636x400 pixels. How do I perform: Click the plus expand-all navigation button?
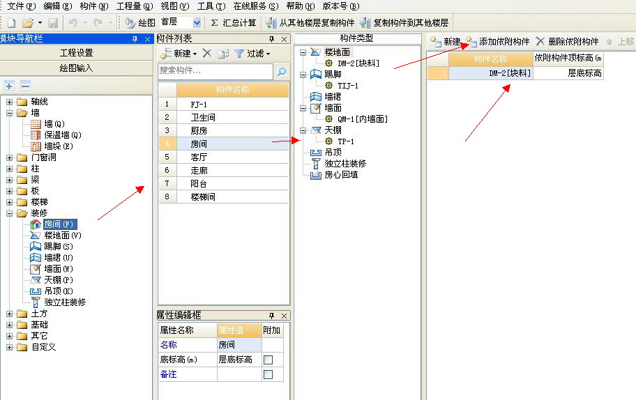click(x=9, y=86)
